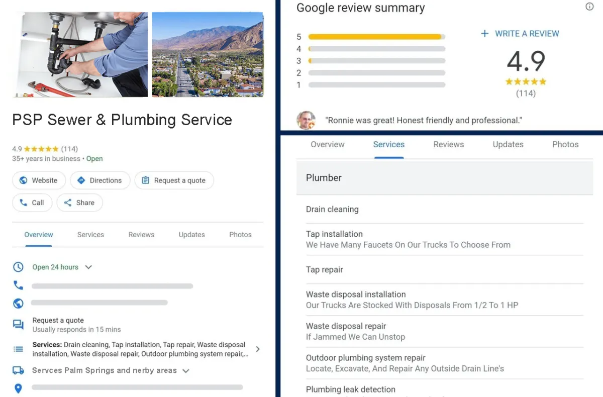Click the Google review summary heading
The height and width of the screenshot is (397, 603).
click(x=360, y=8)
